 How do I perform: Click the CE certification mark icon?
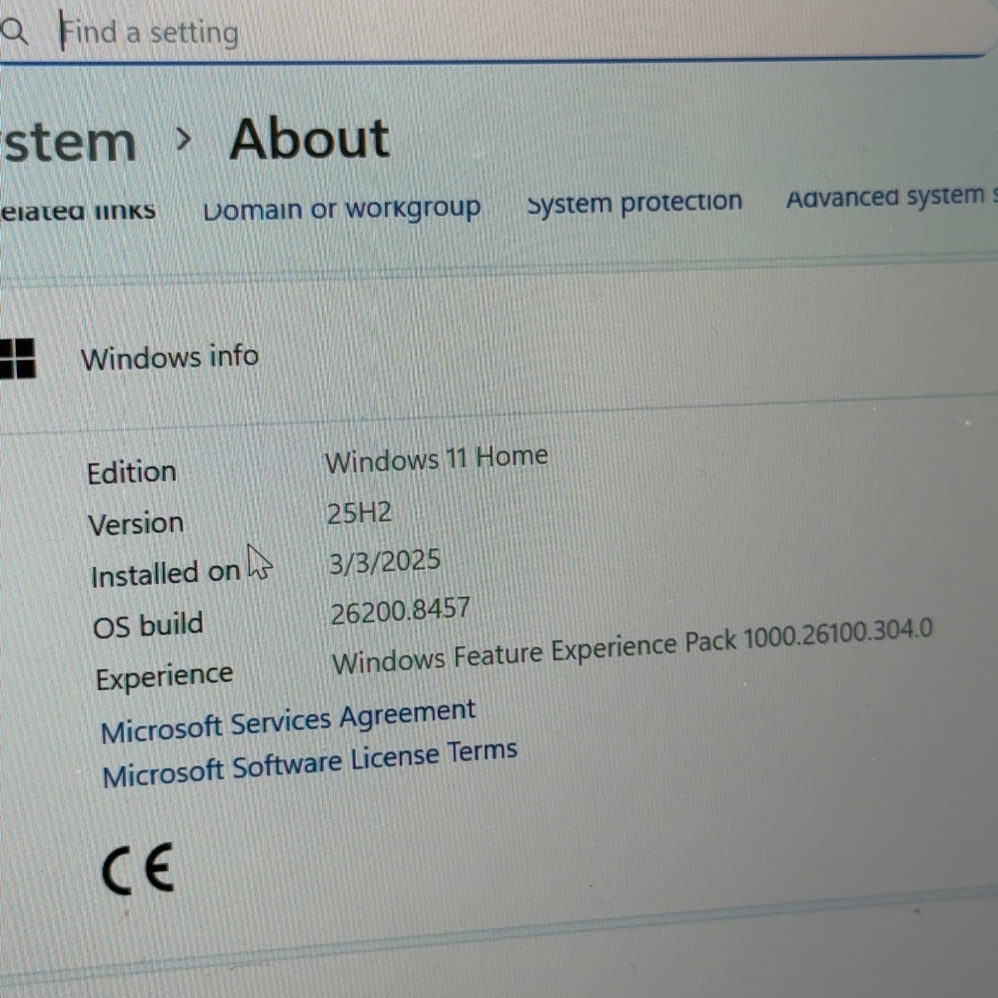(138, 868)
